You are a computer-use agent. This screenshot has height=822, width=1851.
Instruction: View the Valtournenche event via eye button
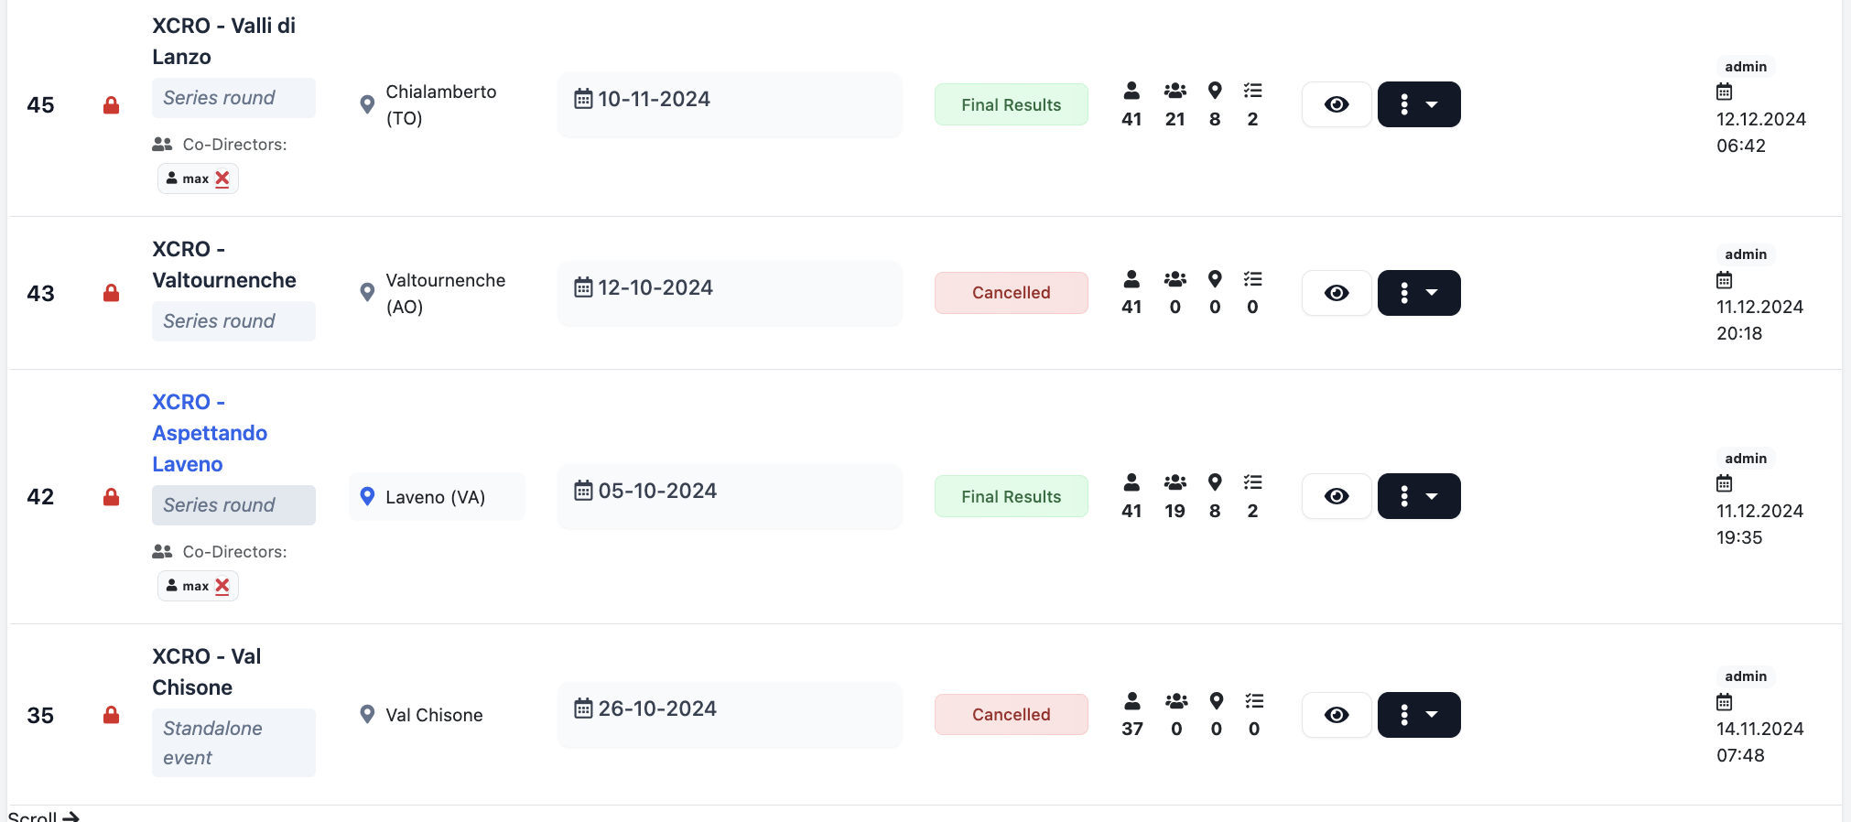[1337, 293]
